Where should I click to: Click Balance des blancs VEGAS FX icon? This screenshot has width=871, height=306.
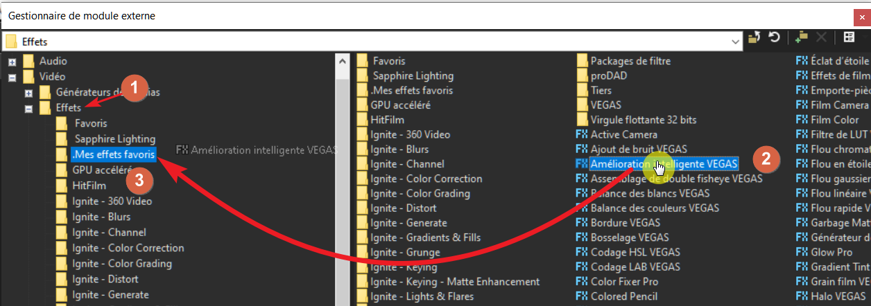pos(582,193)
